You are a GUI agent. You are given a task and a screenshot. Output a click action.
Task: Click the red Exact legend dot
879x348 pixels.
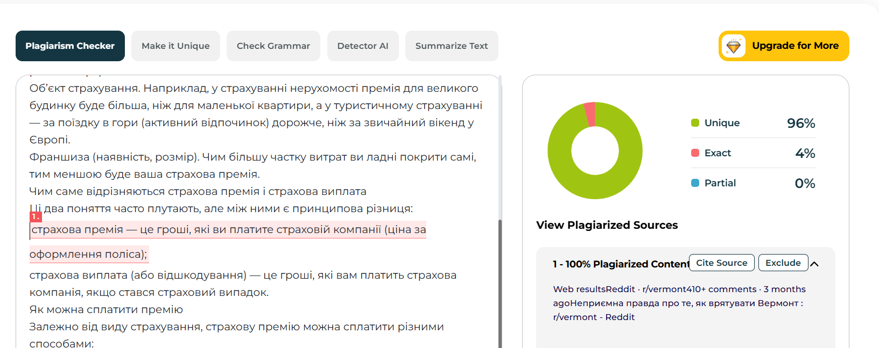tap(695, 153)
